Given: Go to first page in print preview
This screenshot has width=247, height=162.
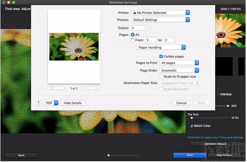Looking at the screenshot, I should (x=52, y=88).
